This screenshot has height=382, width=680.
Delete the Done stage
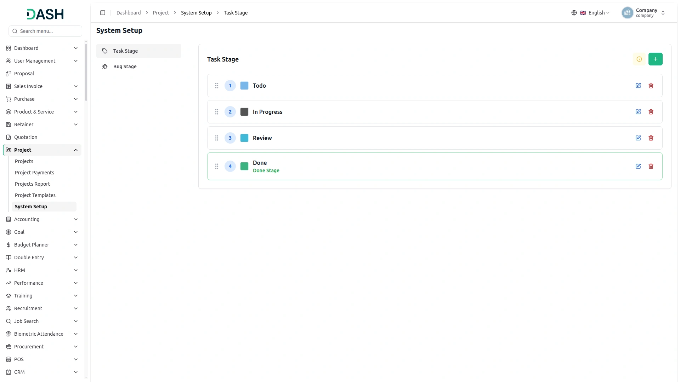[651, 166]
